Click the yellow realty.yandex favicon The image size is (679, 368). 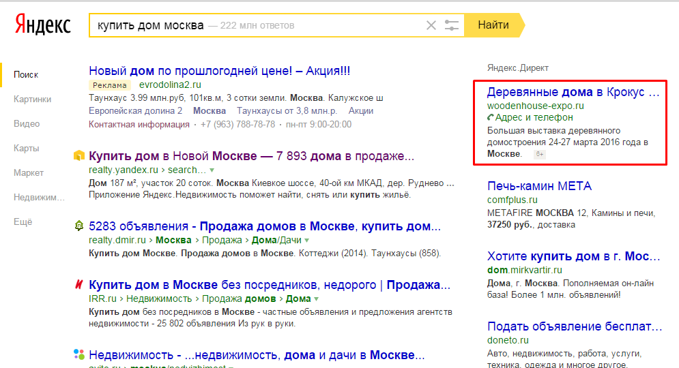point(79,156)
